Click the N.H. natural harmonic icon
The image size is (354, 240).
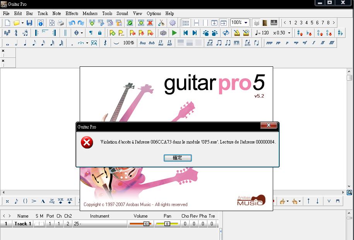click(x=60, y=201)
